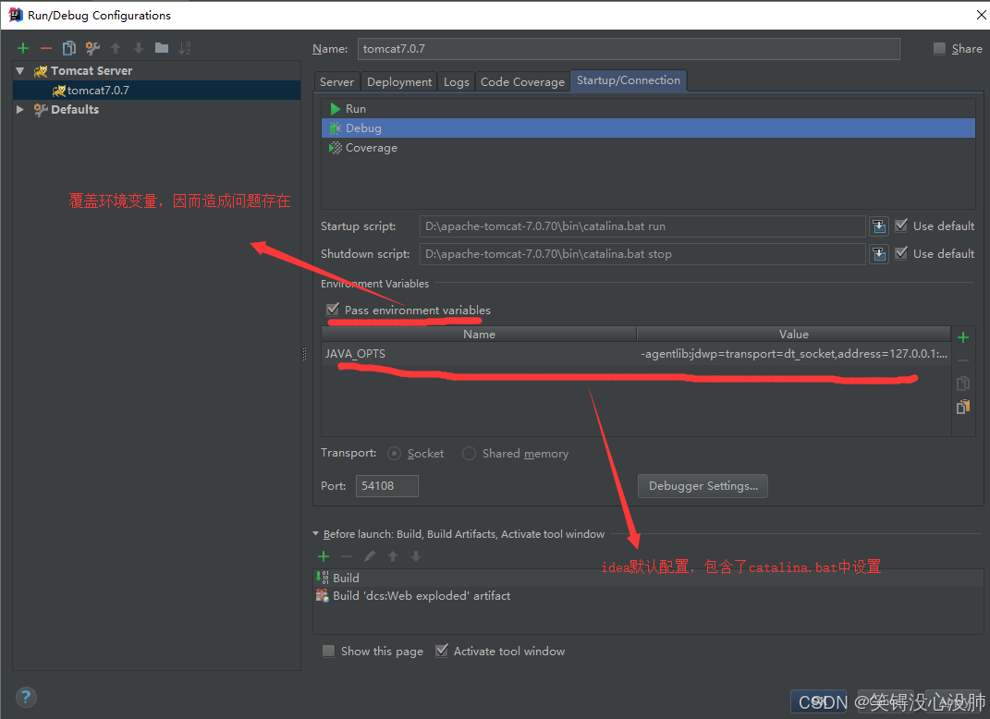Select Tomcat Server label in tree
The width and height of the screenshot is (990, 719).
coord(92,71)
